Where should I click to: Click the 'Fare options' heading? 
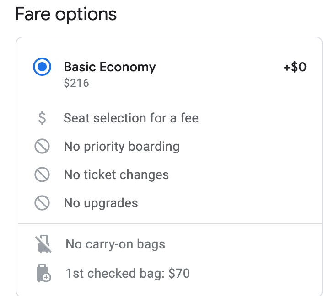[66, 15]
